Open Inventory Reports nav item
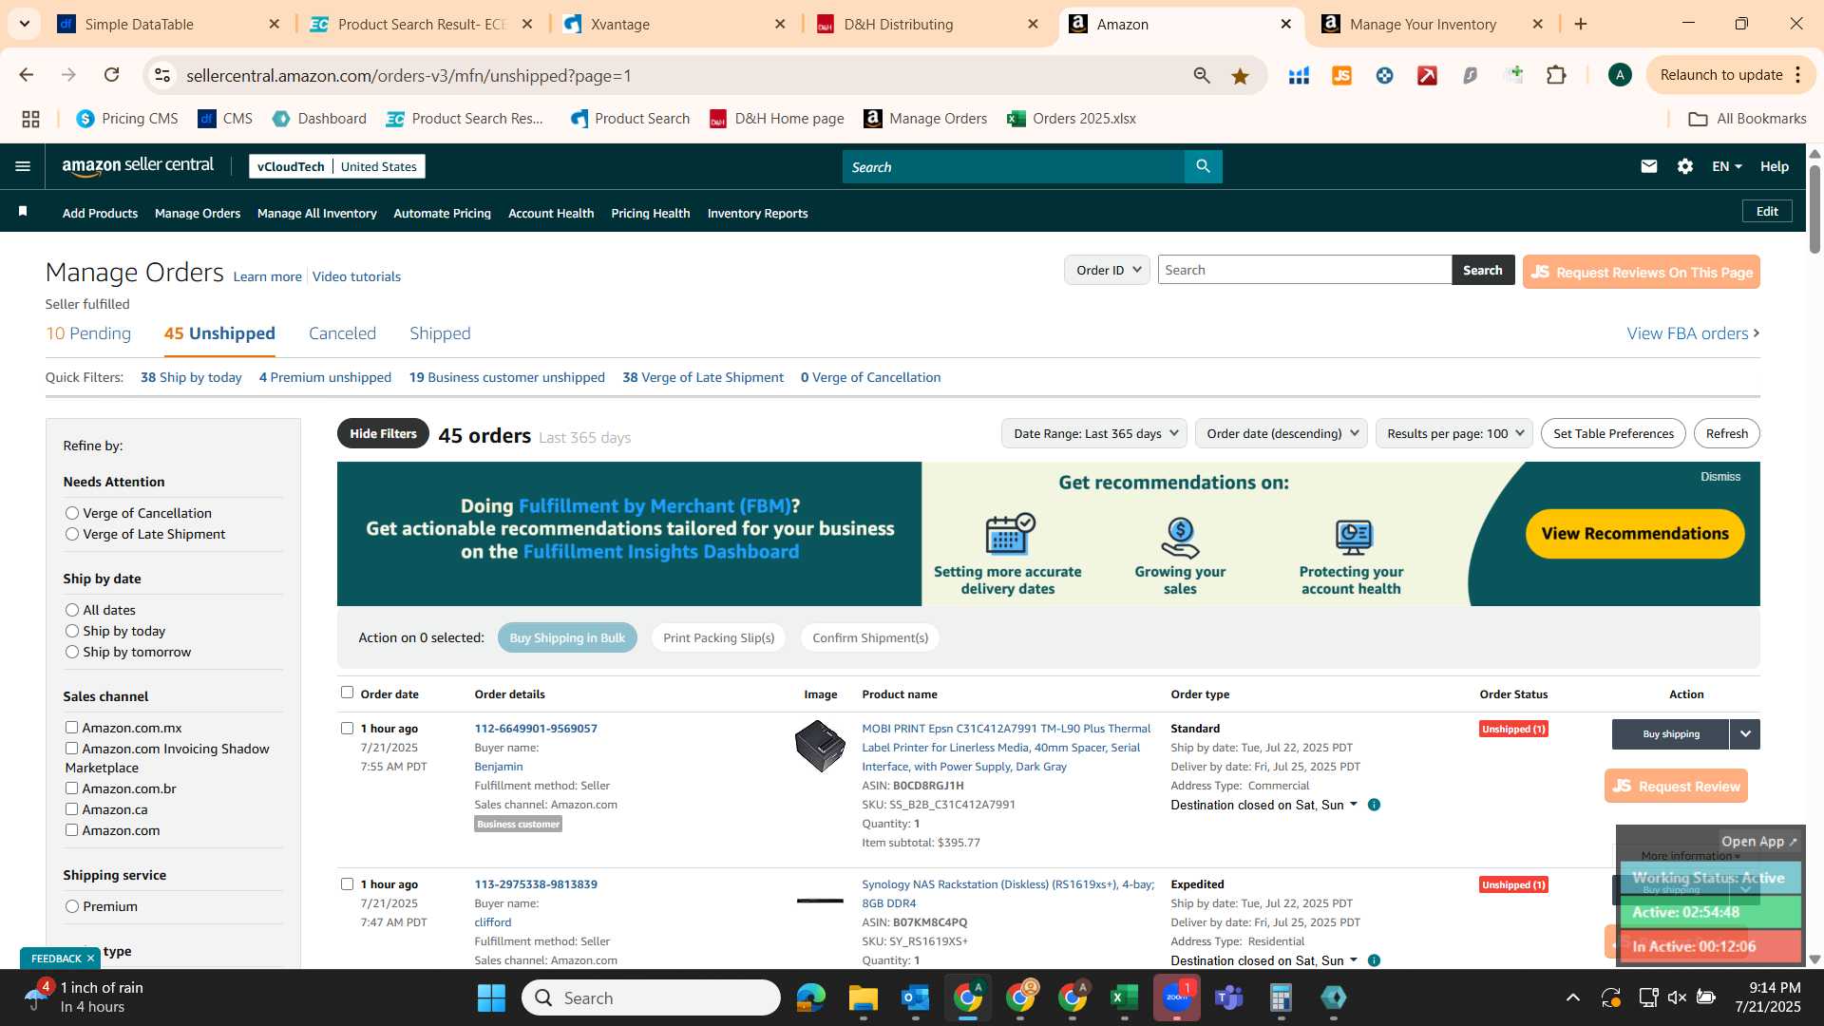Viewport: 1824px width, 1026px height. click(x=757, y=213)
